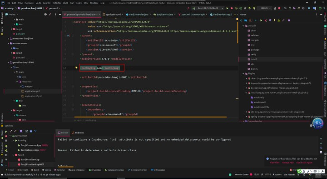The width and height of the screenshot is (327, 179).
Task: Collapse the Failed group in Services
Action: (13, 155)
